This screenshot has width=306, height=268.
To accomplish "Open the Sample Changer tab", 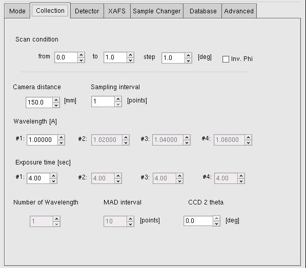I will point(157,11).
